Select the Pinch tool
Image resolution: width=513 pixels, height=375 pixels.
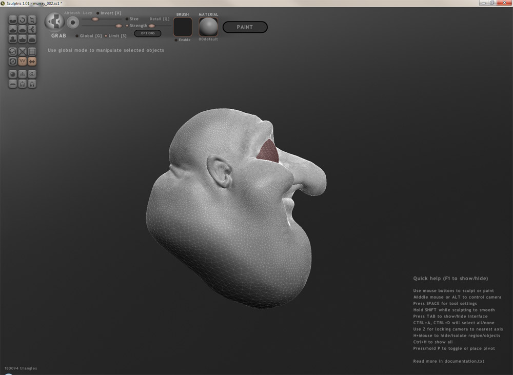point(22,39)
